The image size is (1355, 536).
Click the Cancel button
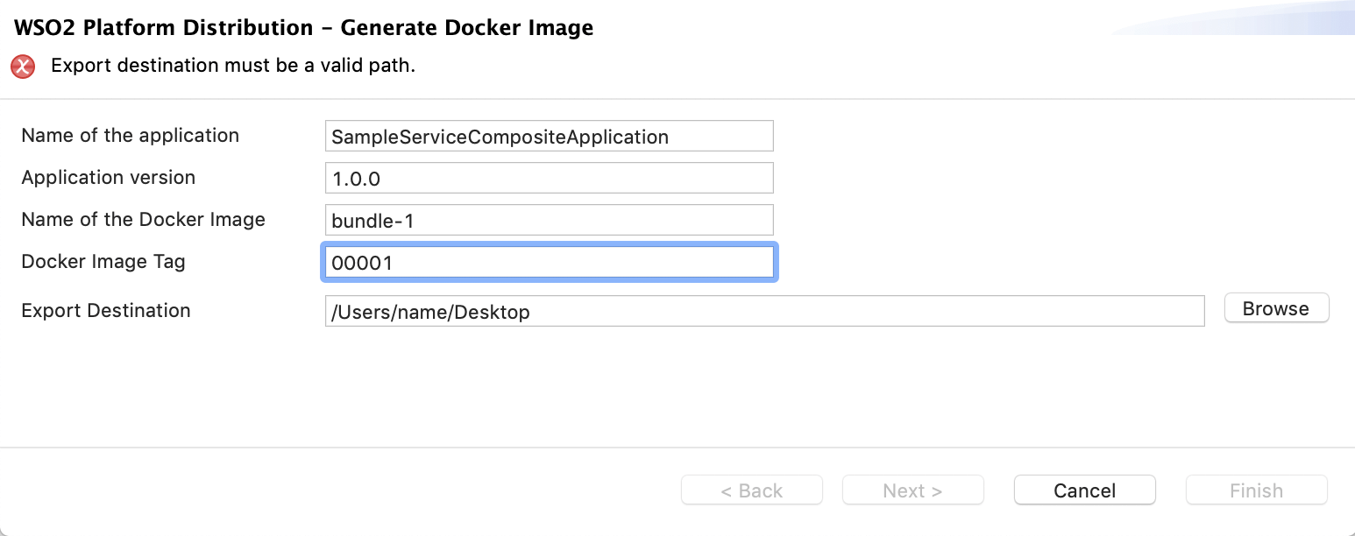pyautogui.click(x=1084, y=490)
